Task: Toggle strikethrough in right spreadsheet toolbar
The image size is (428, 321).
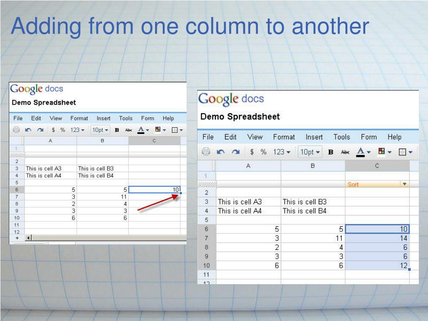Action: pos(345,152)
